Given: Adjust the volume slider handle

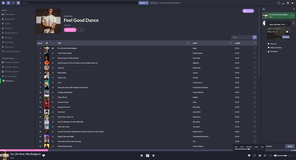Looking at the screenshot, I should 286,156.
